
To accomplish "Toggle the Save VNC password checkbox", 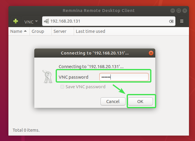I will click(62, 87).
